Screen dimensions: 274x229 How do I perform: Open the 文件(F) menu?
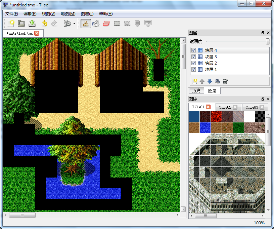point(11,14)
